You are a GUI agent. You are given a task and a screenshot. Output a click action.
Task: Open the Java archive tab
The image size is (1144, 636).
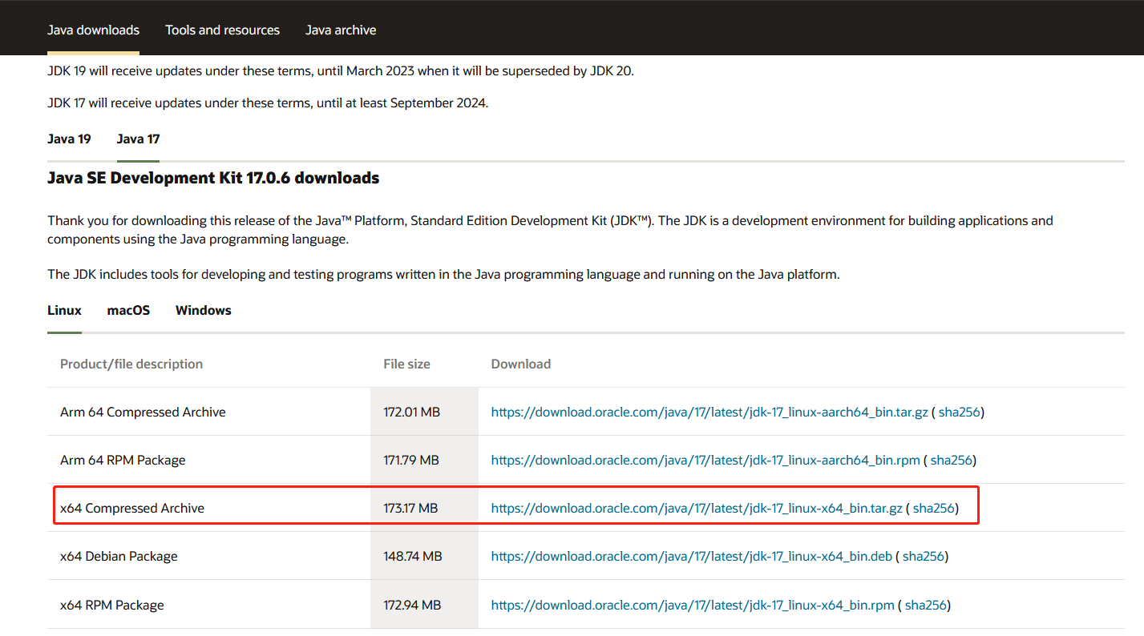(341, 30)
